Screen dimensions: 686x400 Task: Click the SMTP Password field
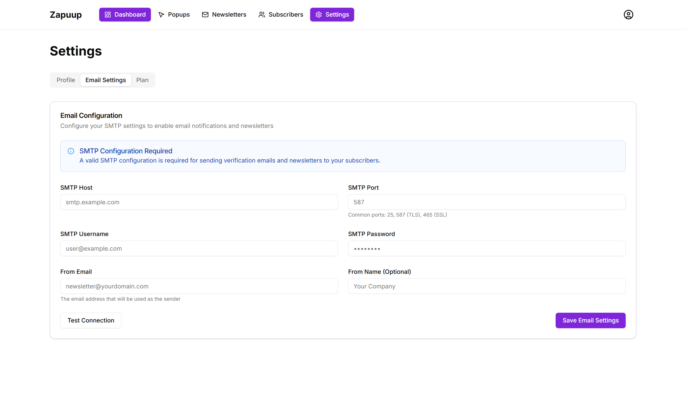[486, 249]
